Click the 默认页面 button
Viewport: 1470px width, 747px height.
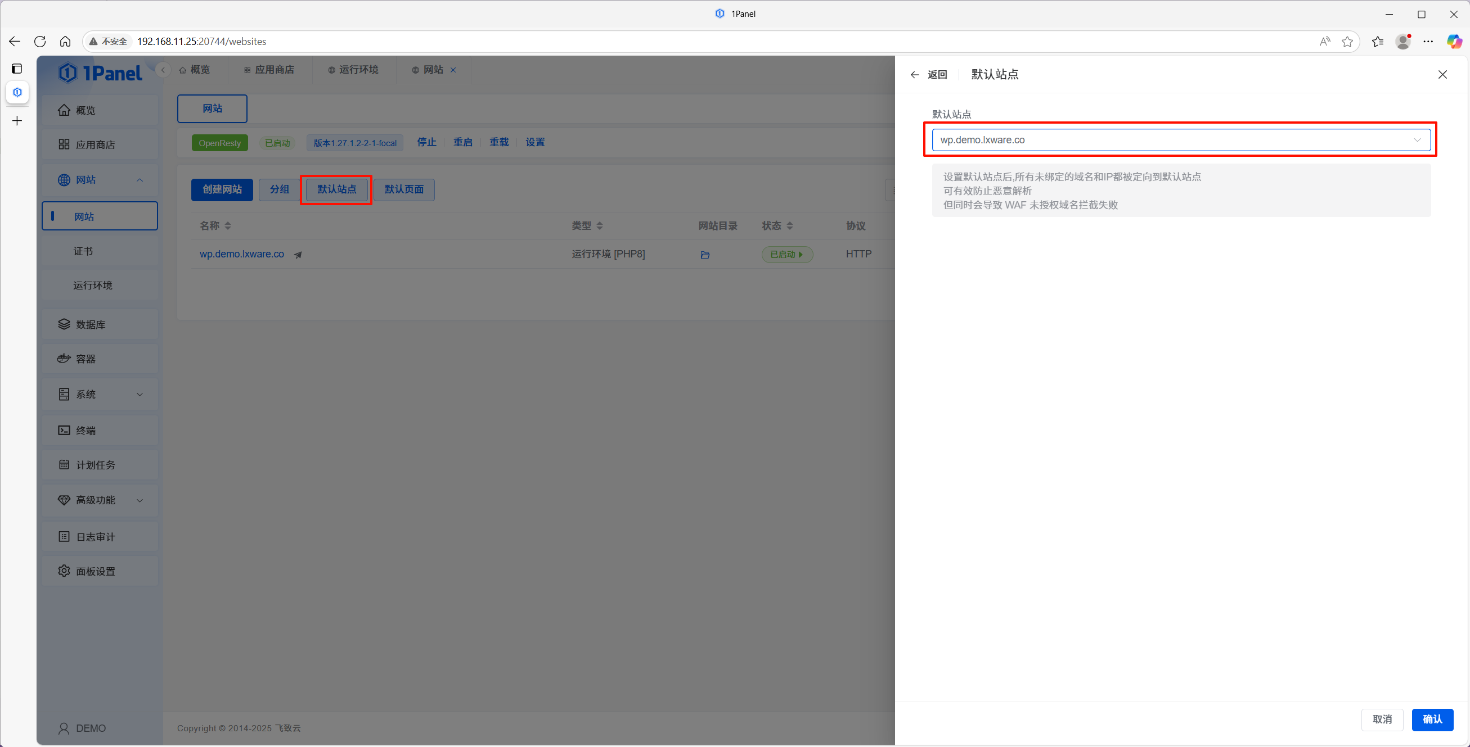pyautogui.click(x=404, y=189)
